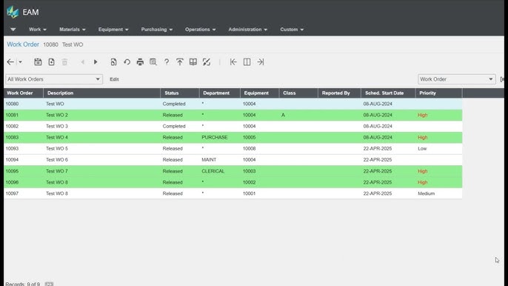Image resolution: width=508 pixels, height=286 pixels.
Task: Open the book reference icon
Action: pyautogui.click(x=193, y=62)
